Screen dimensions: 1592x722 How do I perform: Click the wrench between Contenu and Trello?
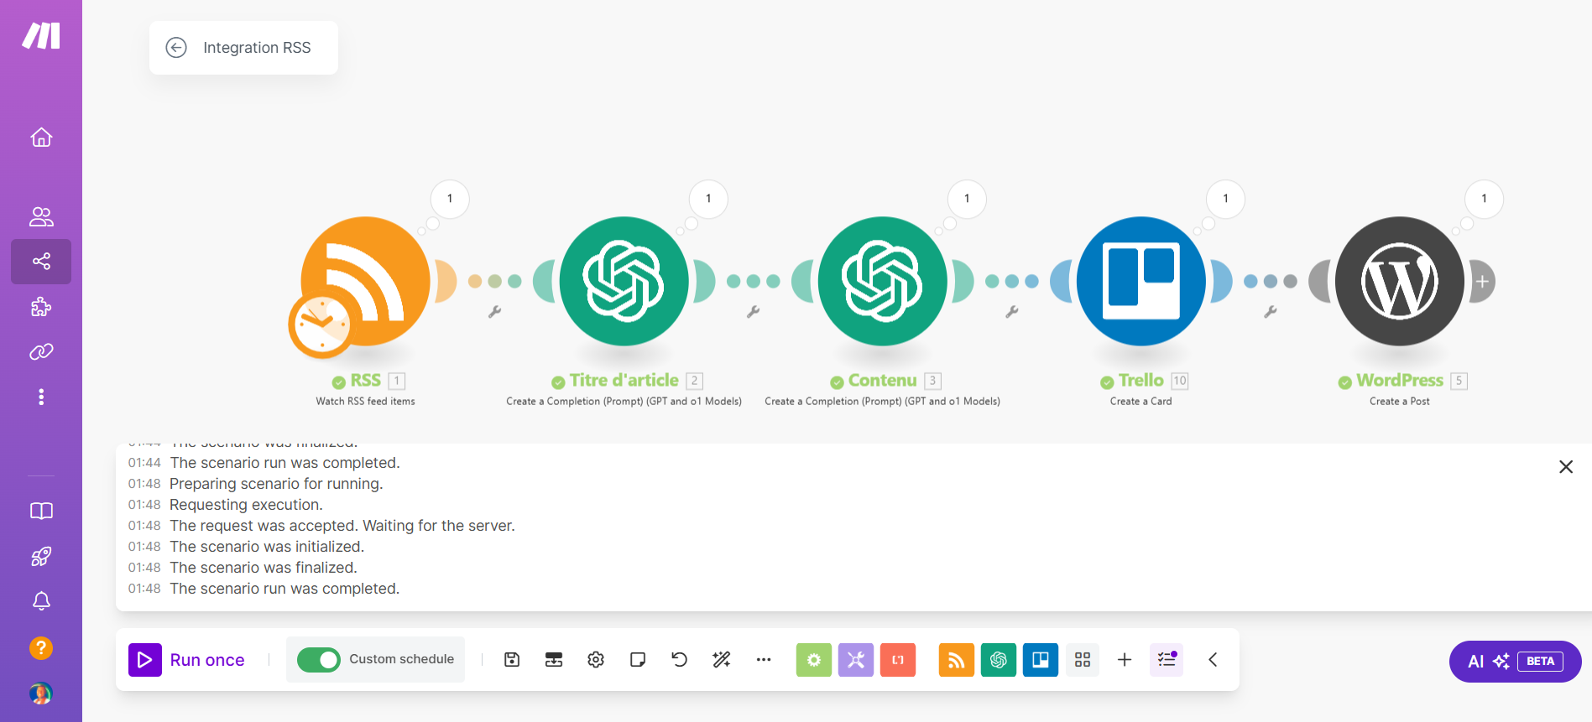[x=1012, y=312]
